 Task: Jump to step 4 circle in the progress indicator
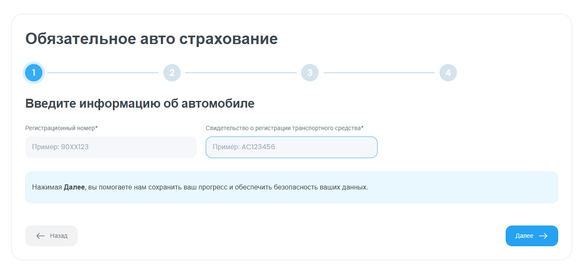point(448,72)
